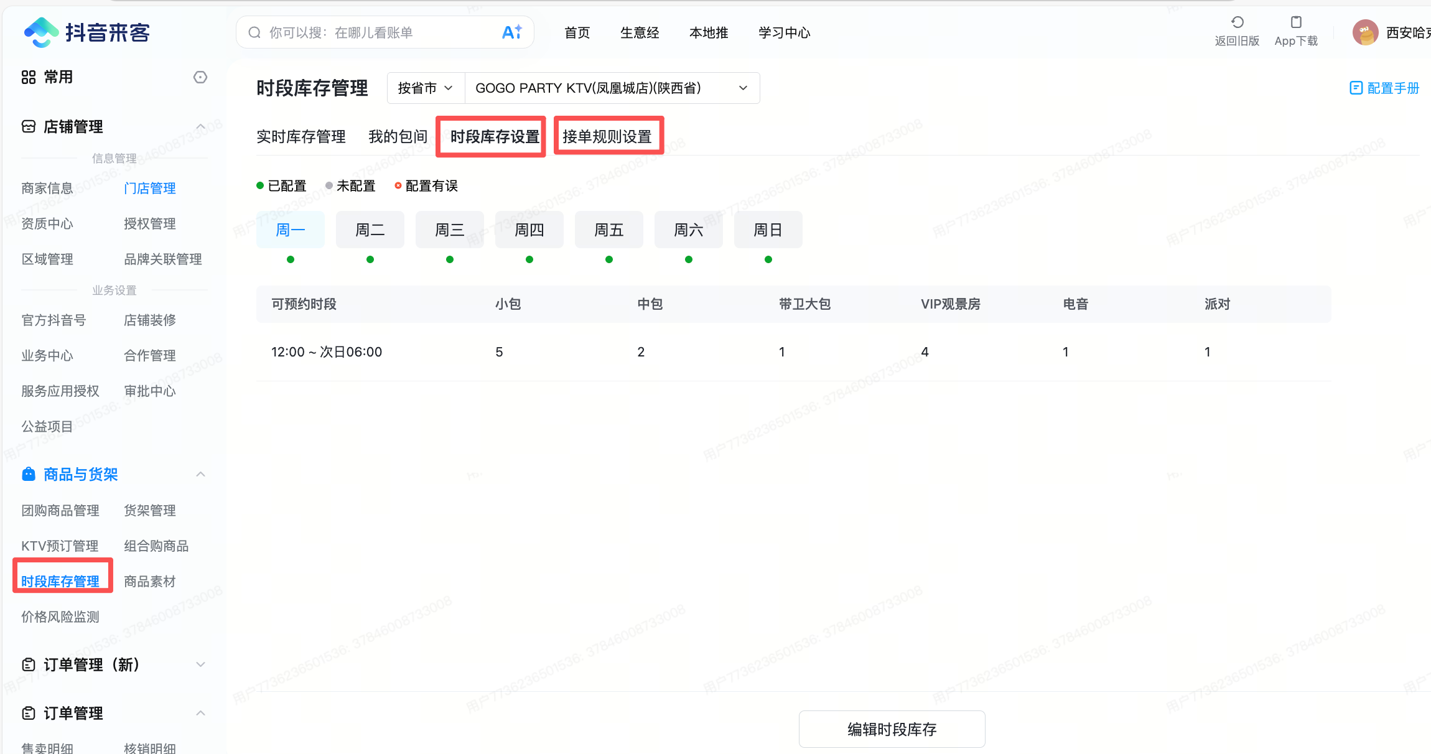The width and height of the screenshot is (1431, 754).
Task: Click the 店铺管理 shop icon
Action: [28, 126]
